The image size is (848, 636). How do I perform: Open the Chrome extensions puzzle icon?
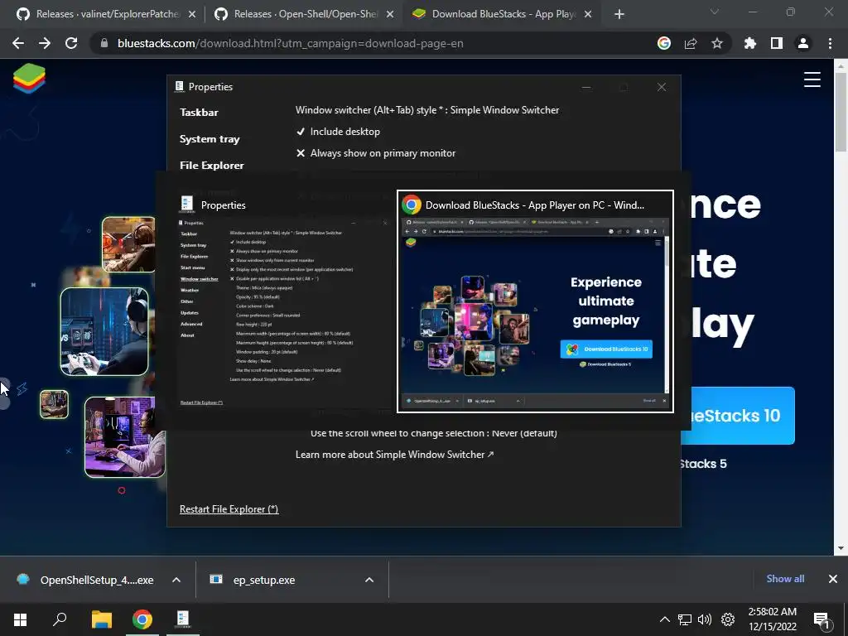(750, 43)
